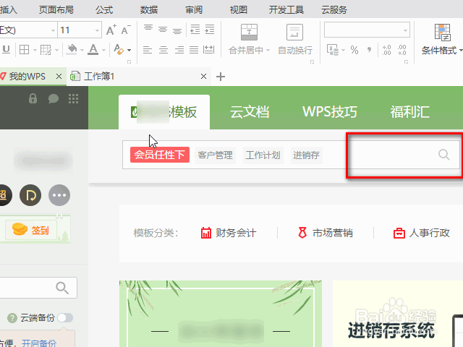Click the 会员任性下 red tag button
This screenshot has height=347, width=463.
tap(160, 155)
